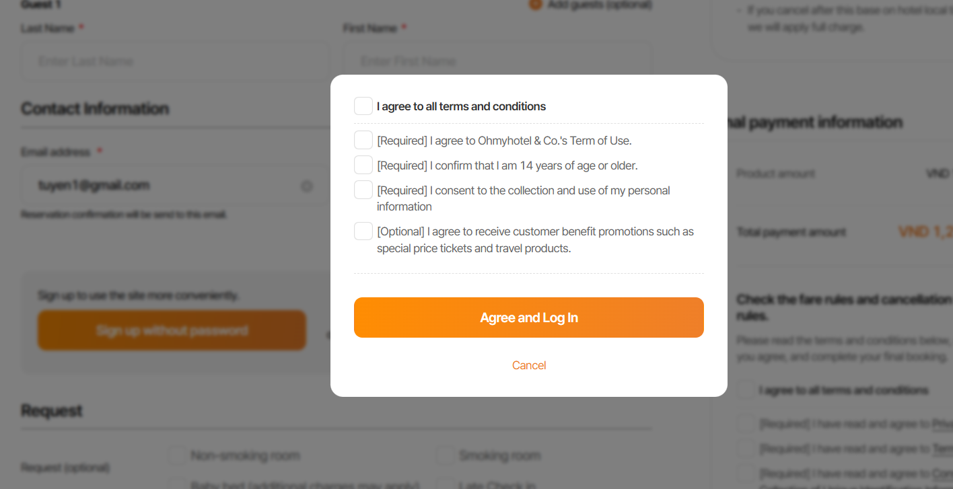Check the fare rules "agree to all" checkbox
953x489 pixels.
click(746, 390)
